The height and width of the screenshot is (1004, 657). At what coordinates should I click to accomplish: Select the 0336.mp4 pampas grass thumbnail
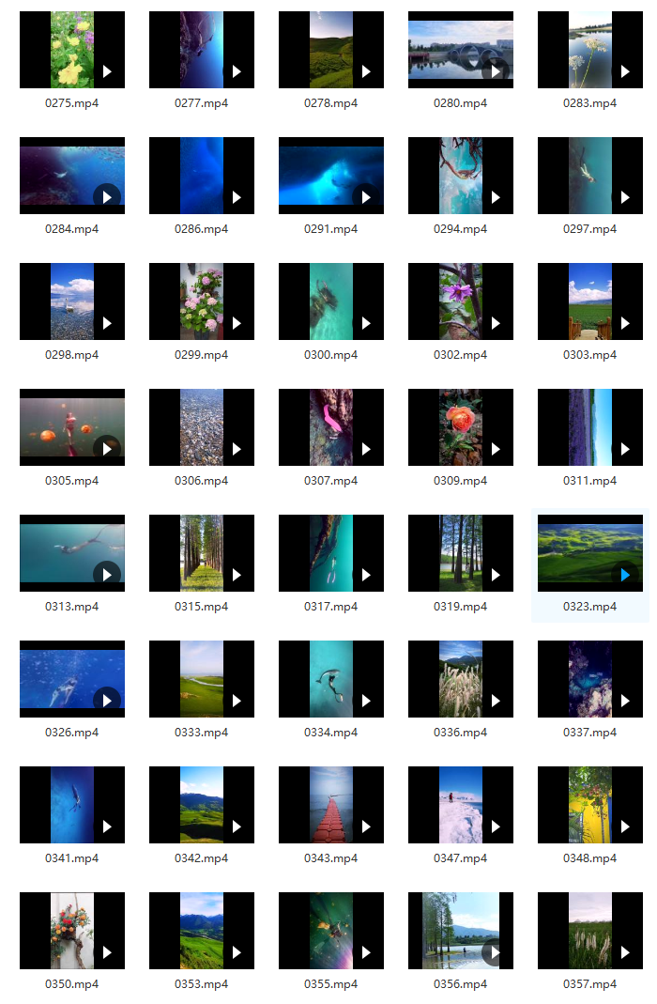tap(460, 679)
